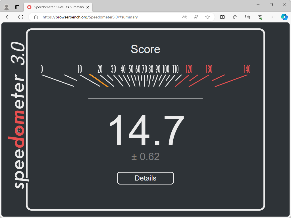The height and width of the screenshot is (218, 291).
Task: Expand the Favorites list
Action: coord(235,17)
